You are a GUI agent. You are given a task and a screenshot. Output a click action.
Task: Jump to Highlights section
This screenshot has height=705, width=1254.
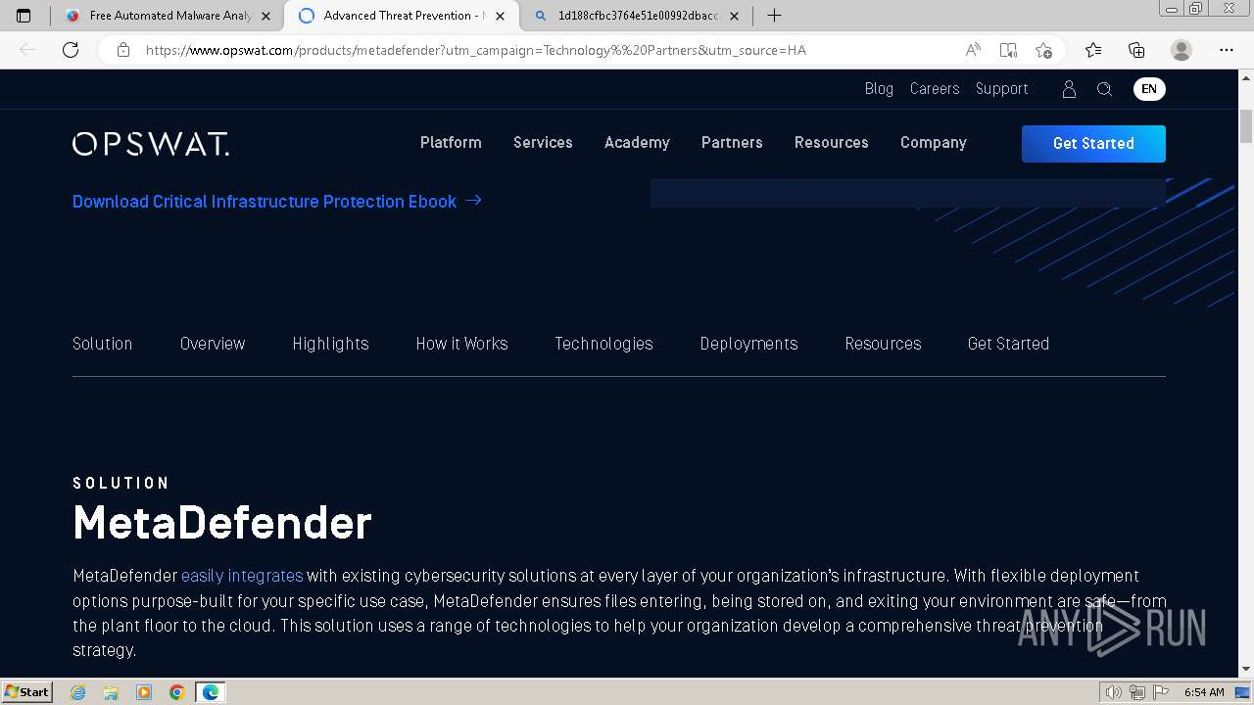[330, 344]
